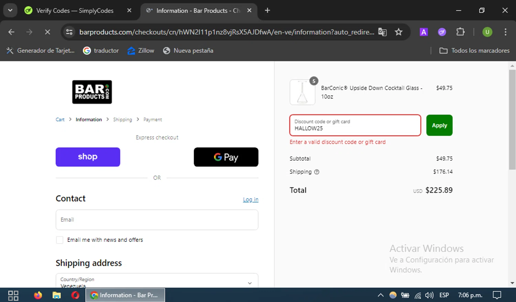Go to Cart breadcrumb link

click(60, 120)
